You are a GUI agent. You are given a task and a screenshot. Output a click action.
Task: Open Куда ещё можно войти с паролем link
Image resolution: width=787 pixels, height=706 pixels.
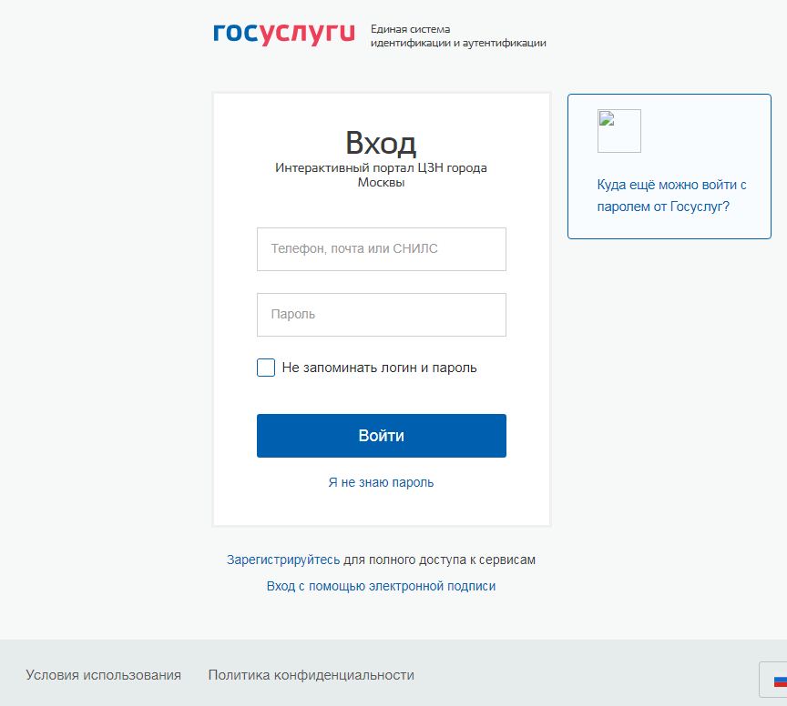coord(671,196)
